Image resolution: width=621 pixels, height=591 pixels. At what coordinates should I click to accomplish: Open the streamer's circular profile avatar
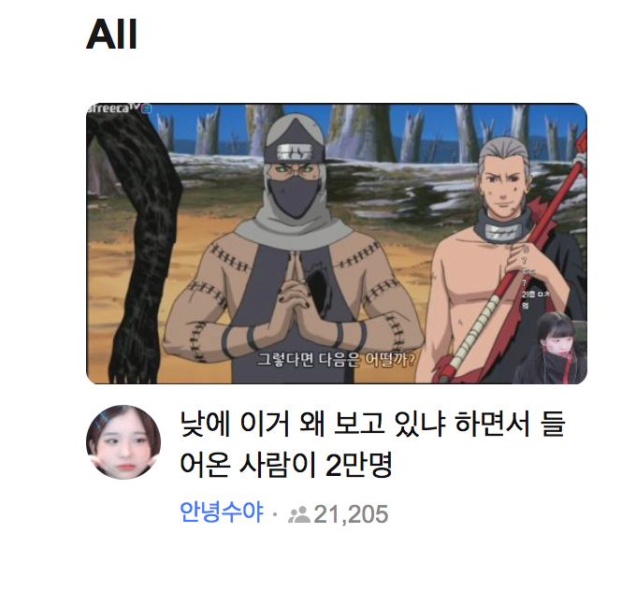(x=123, y=442)
